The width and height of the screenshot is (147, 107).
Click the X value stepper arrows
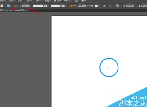click(x=124, y=6)
